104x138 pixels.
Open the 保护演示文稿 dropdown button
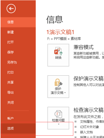pos(58,86)
